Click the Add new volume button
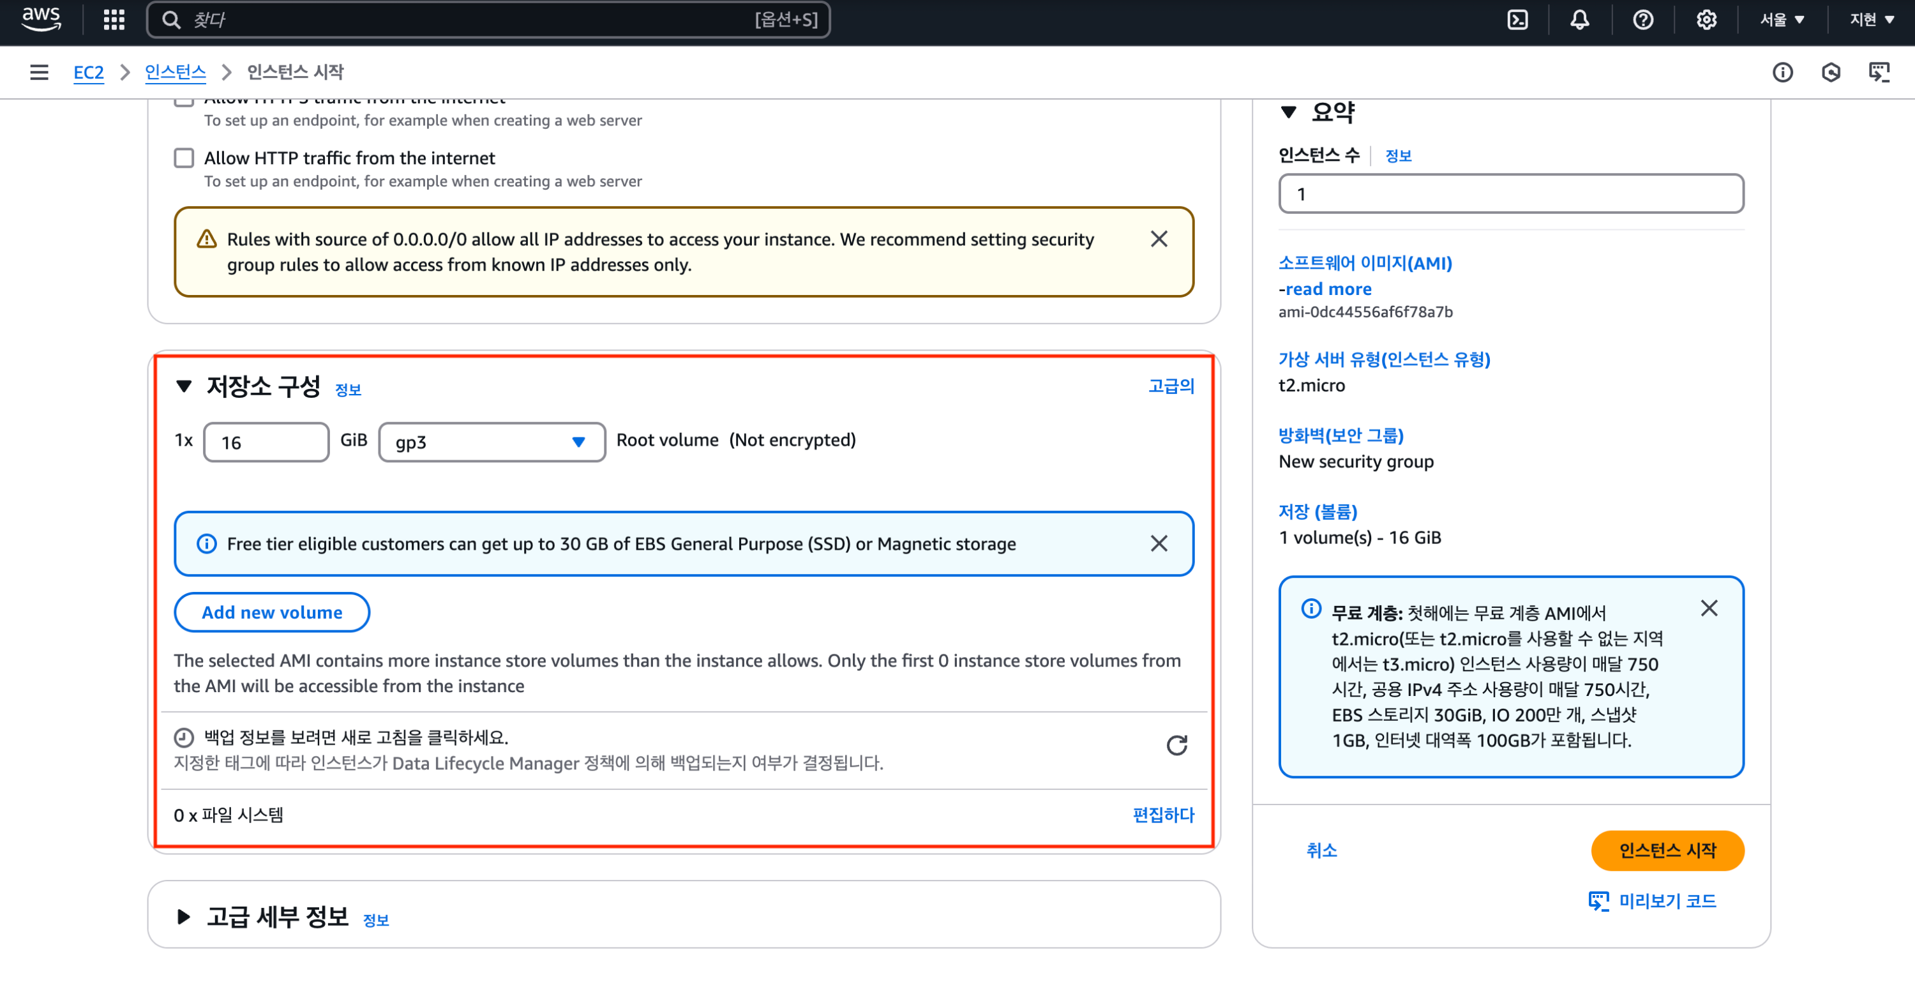The height and width of the screenshot is (998, 1915). pos(271,612)
